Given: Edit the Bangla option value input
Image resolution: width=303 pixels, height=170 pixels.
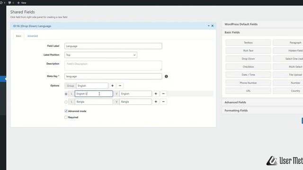Looking at the screenshot, I should (x=135, y=102).
